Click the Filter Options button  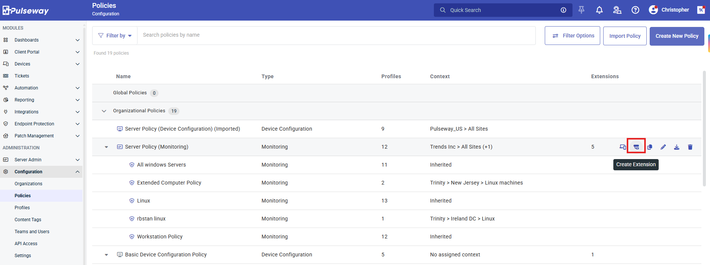572,36
